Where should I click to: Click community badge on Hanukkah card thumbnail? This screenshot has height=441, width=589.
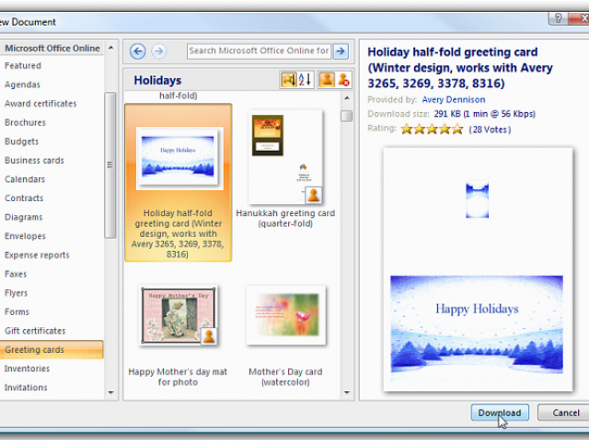coord(313,195)
